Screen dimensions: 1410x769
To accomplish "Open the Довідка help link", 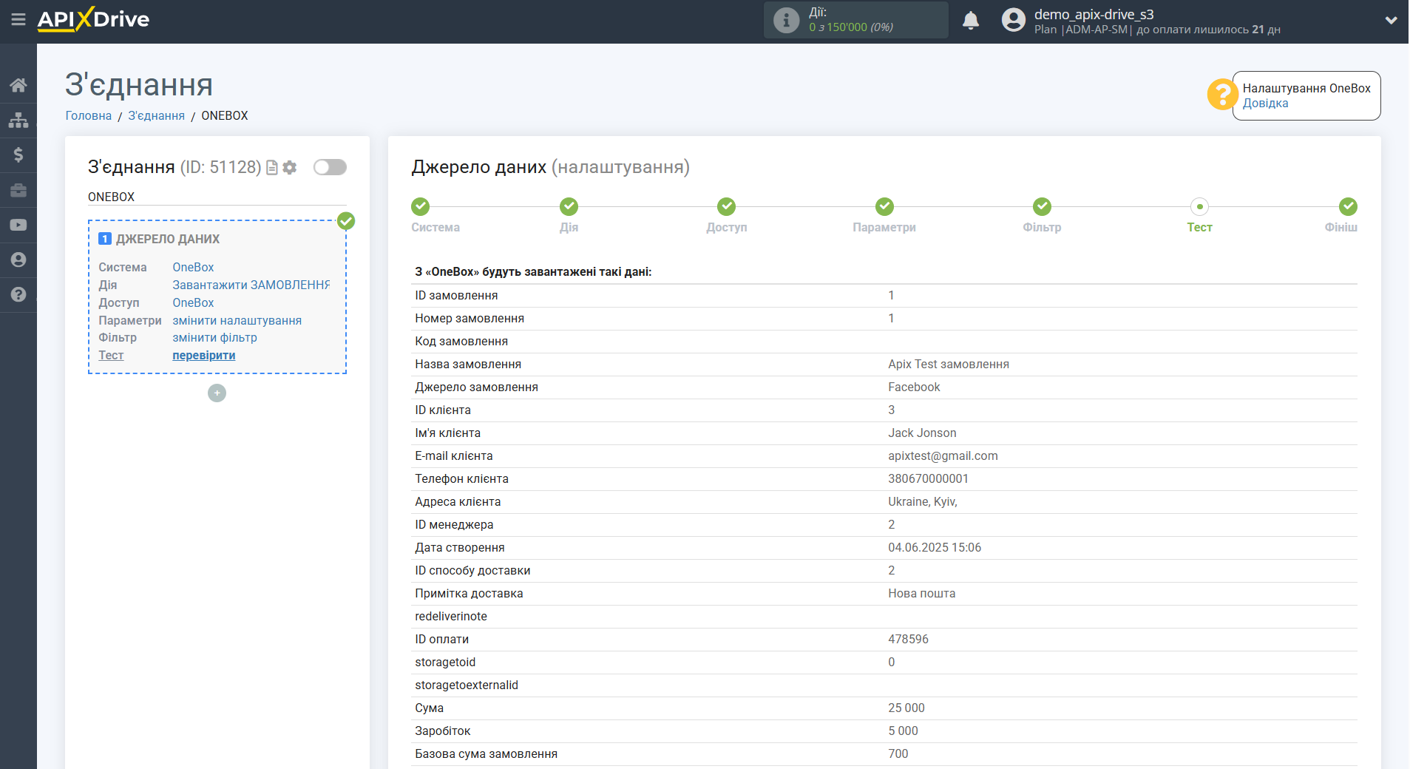I will (1265, 104).
